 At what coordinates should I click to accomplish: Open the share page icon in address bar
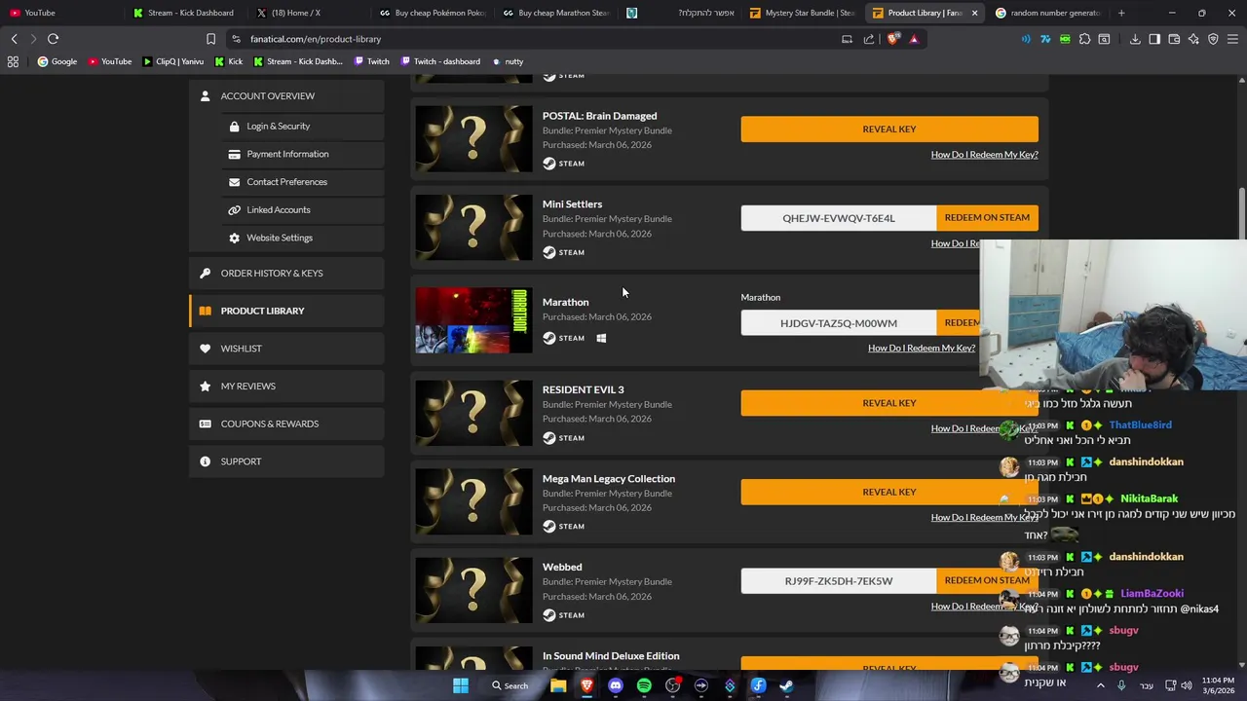coord(869,39)
